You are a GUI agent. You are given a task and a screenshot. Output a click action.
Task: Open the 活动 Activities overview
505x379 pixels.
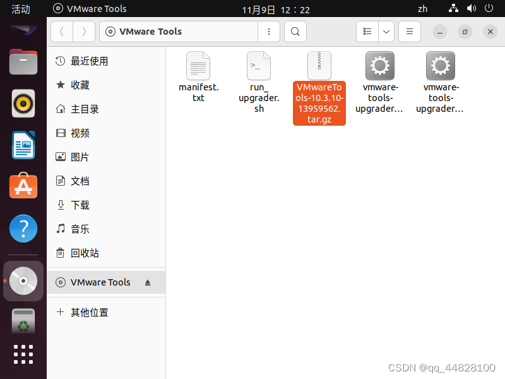(x=21, y=9)
